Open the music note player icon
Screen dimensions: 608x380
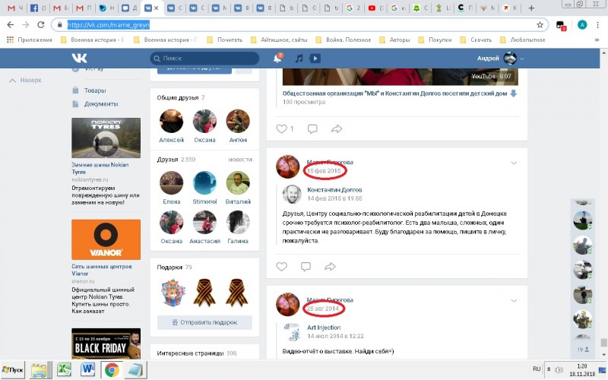pos(299,59)
